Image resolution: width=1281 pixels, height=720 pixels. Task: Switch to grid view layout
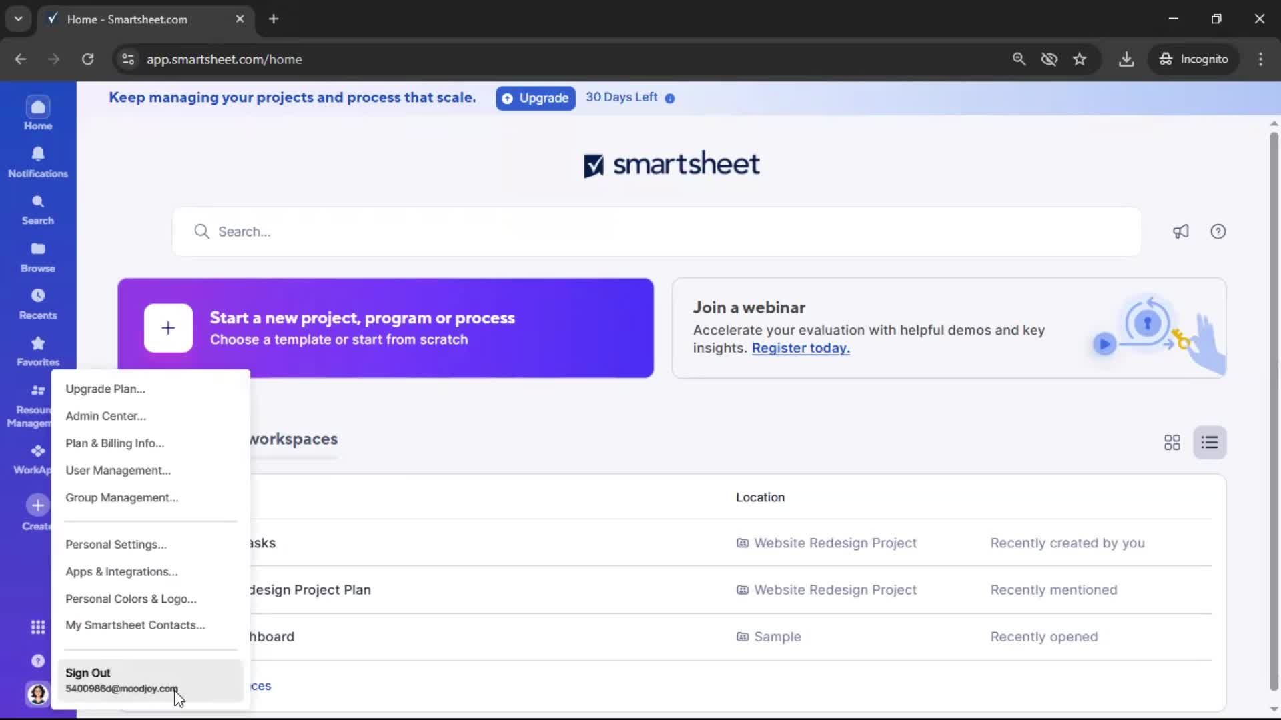point(1172,443)
